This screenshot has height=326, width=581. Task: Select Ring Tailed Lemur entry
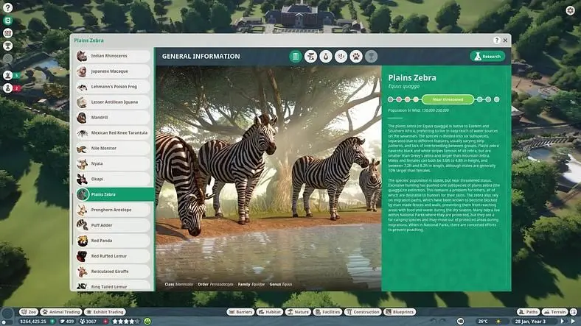coord(113,286)
